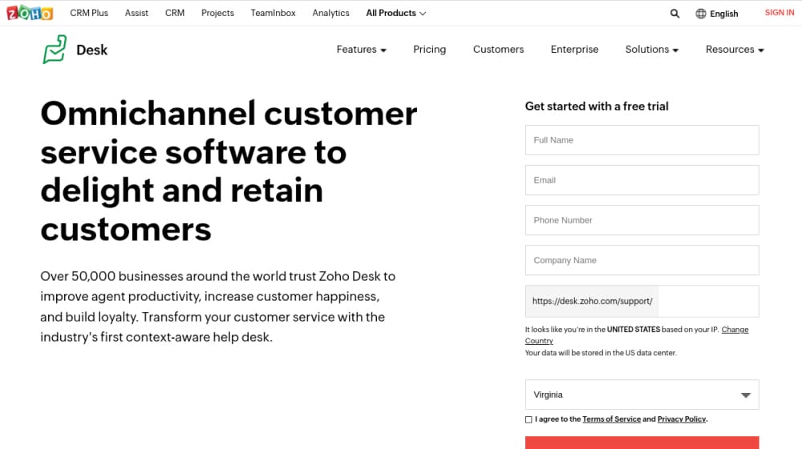802x449 pixels.
Task: Open the Virginia state dropdown
Action: (642, 394)
